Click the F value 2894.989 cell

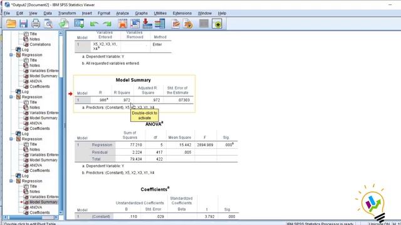pyautogui.click(x=205, y=145)
